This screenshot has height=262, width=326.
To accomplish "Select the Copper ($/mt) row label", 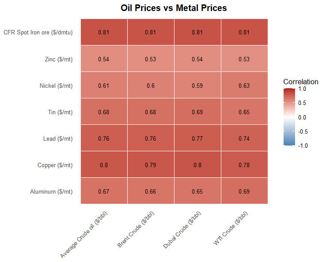I will coord(55,165).
